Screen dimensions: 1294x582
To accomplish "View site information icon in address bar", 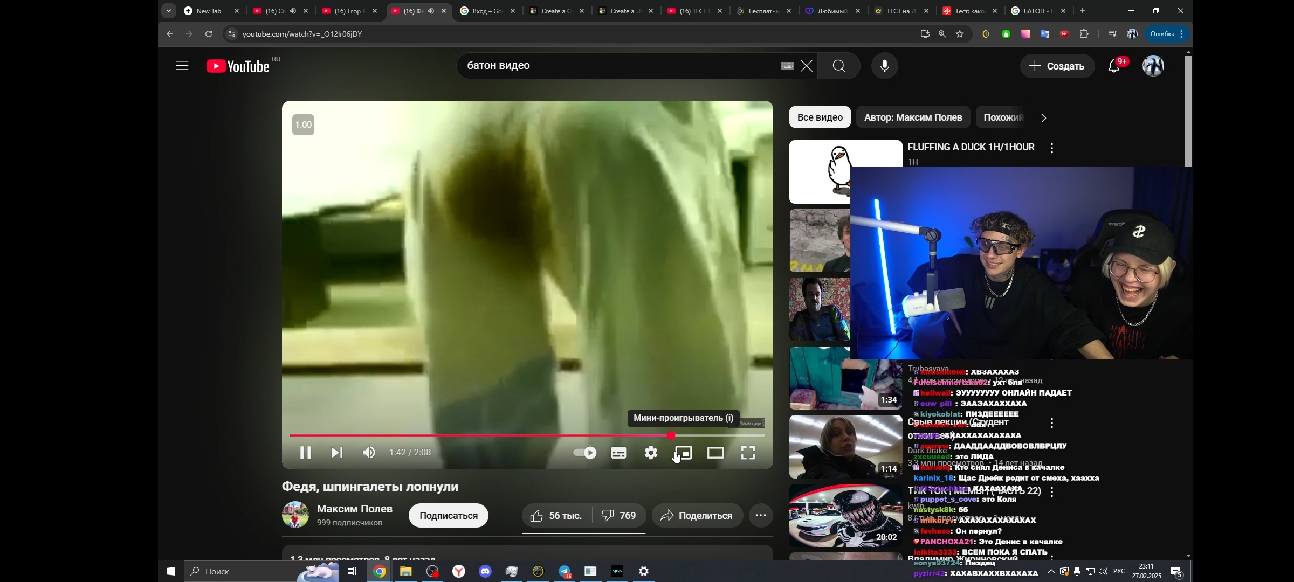I will tap(231, 34).
